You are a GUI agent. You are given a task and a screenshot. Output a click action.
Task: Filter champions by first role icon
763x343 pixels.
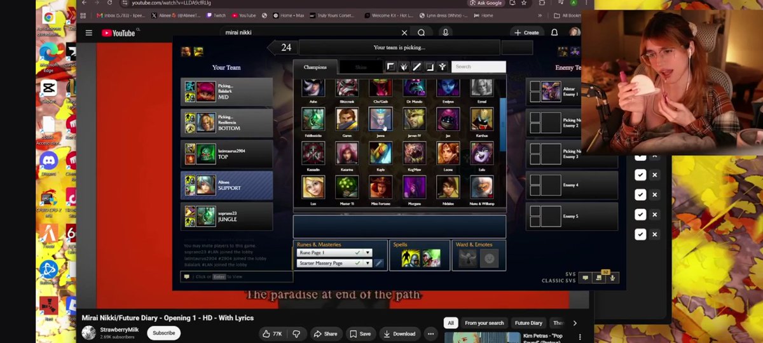coord(390,67)
